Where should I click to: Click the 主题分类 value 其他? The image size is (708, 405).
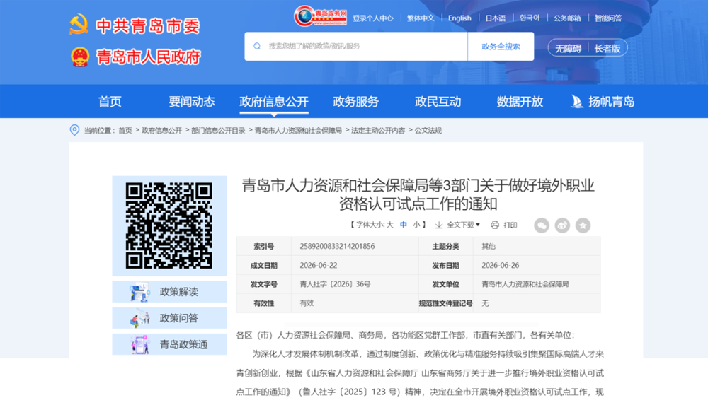488,246
